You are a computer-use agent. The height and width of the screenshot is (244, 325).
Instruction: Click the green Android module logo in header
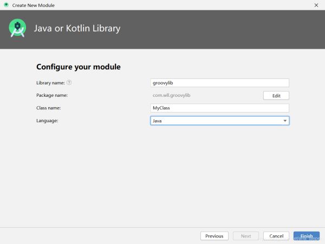[17, 29]
